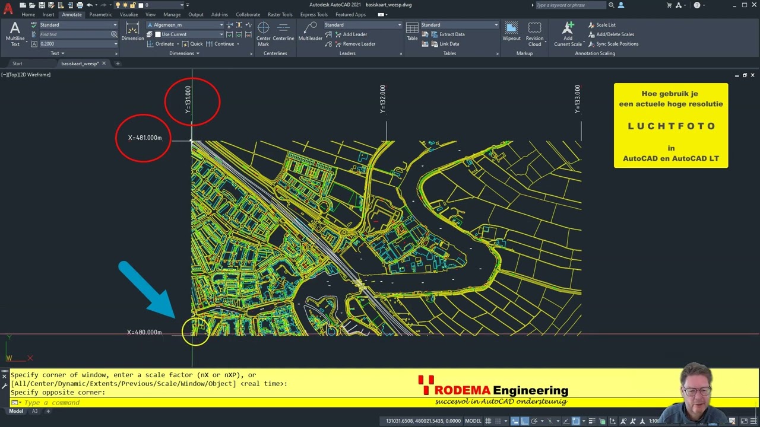Click the annotation visibility icon in status bar

(623, 421)
